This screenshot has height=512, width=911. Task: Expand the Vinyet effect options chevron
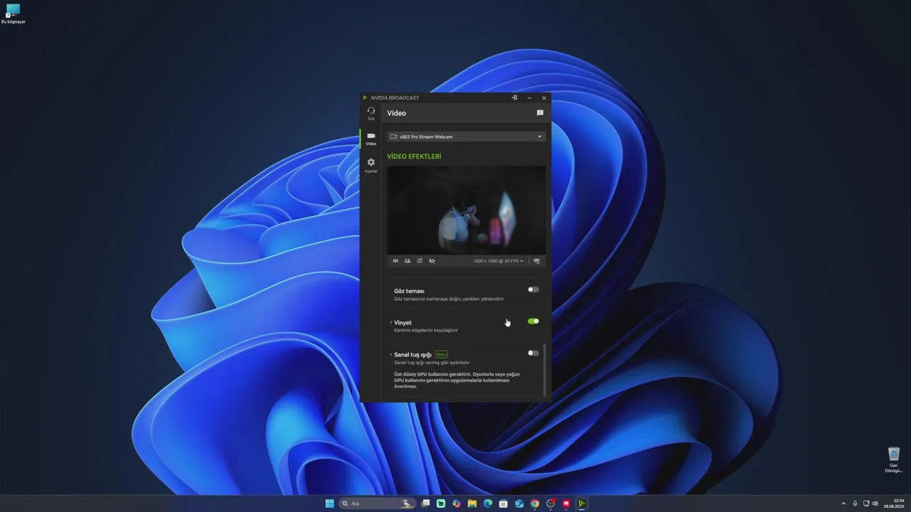[x=391, y=323]
